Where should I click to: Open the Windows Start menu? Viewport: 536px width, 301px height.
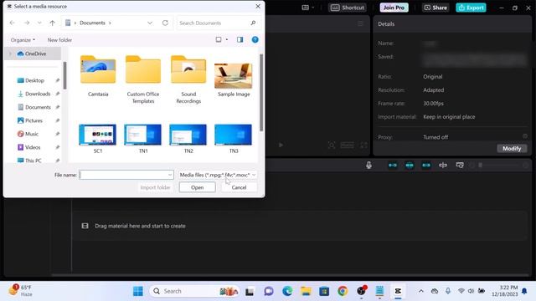138,291
